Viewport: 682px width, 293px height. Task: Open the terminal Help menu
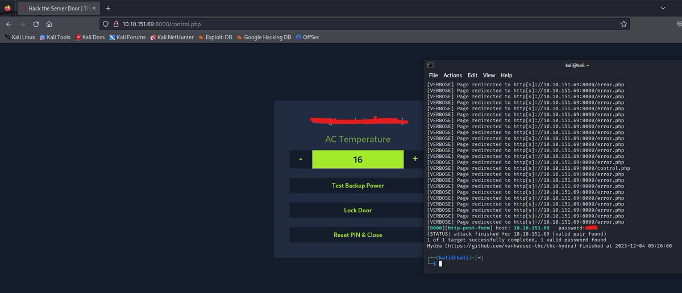506,75
